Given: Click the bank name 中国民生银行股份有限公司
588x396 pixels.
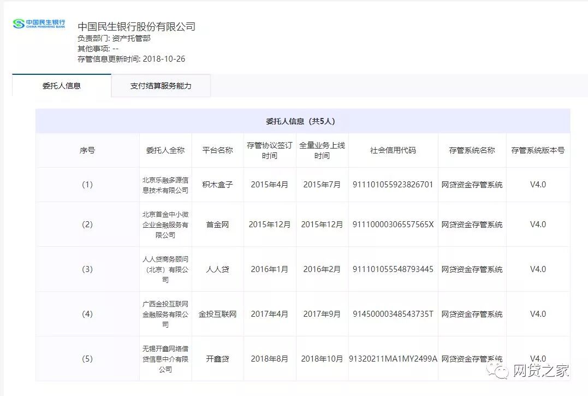Looking at the screenshot, I should coord(136,27).
